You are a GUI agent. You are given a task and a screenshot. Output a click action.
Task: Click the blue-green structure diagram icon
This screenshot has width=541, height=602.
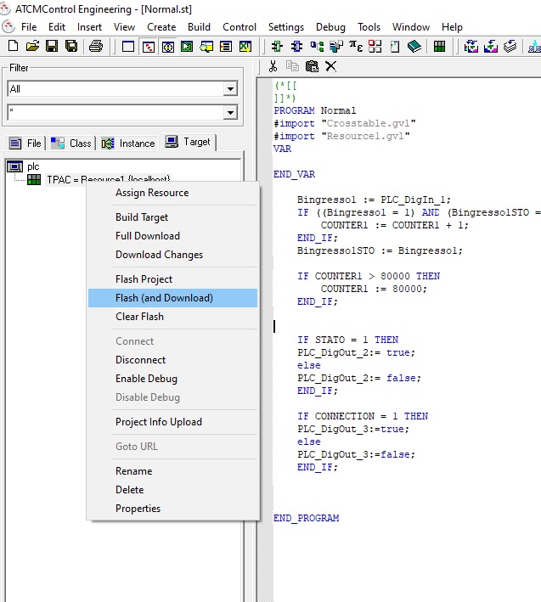pyautogui.click(x=317, y=47)
